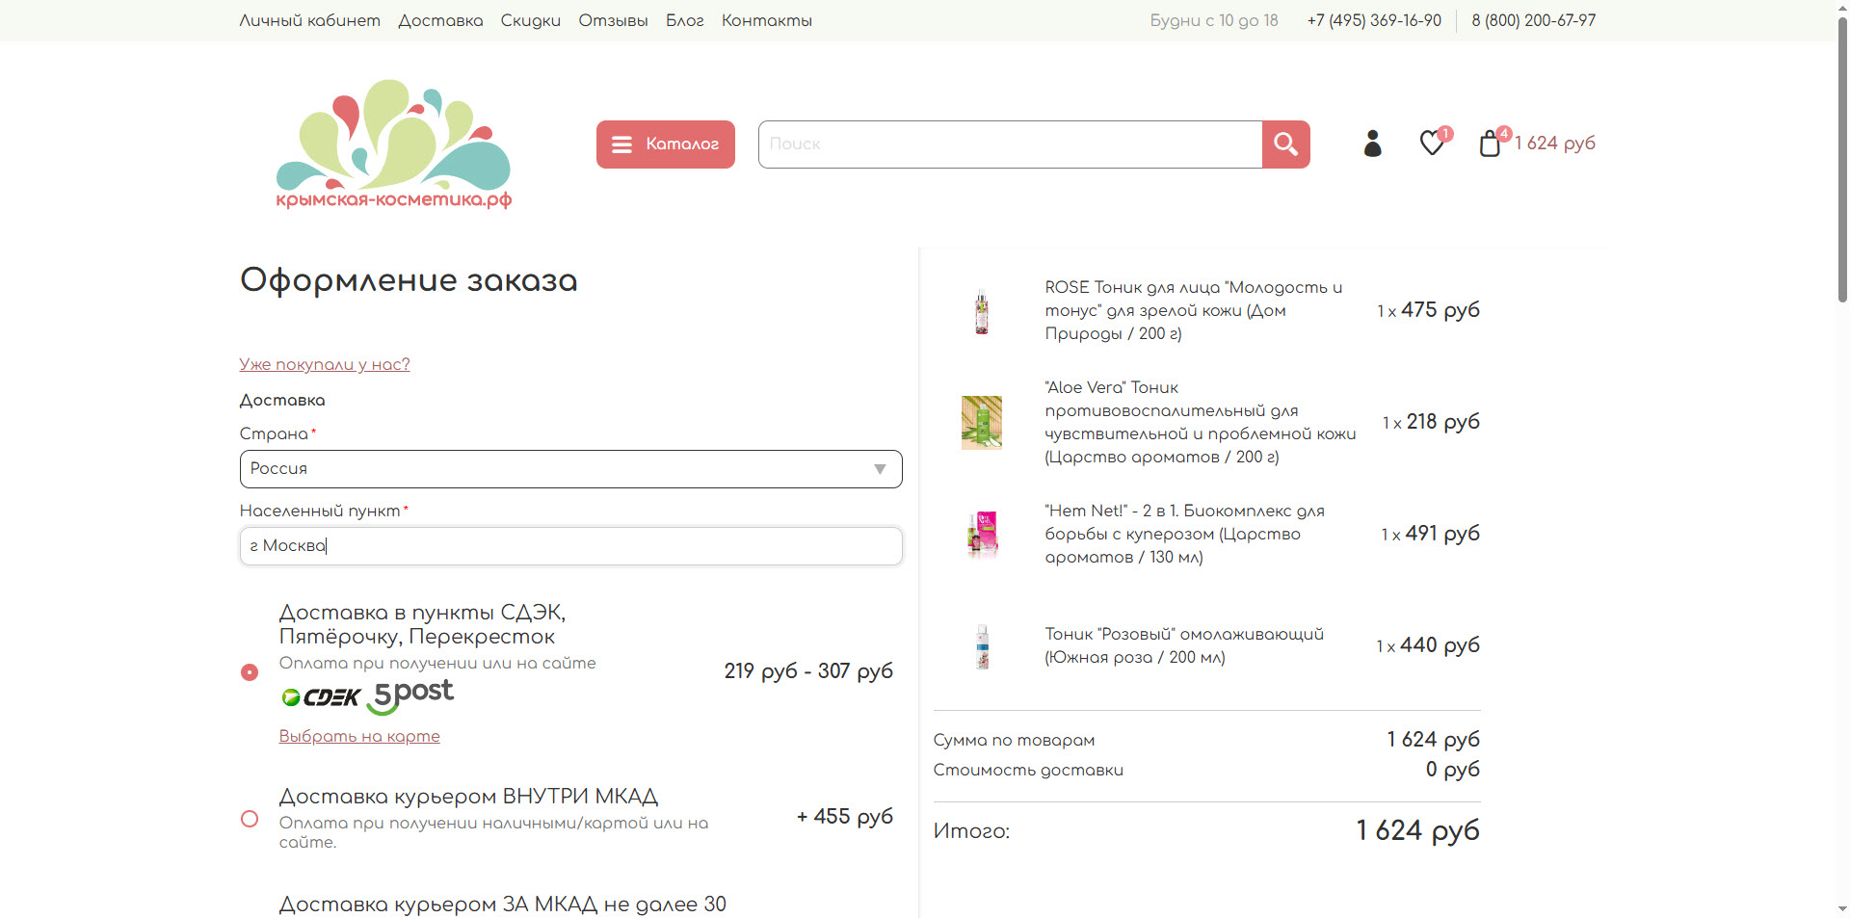Click the Итого 1 624 руб total value
This screenshot has height=918, width=1850.
[1417, 830]
